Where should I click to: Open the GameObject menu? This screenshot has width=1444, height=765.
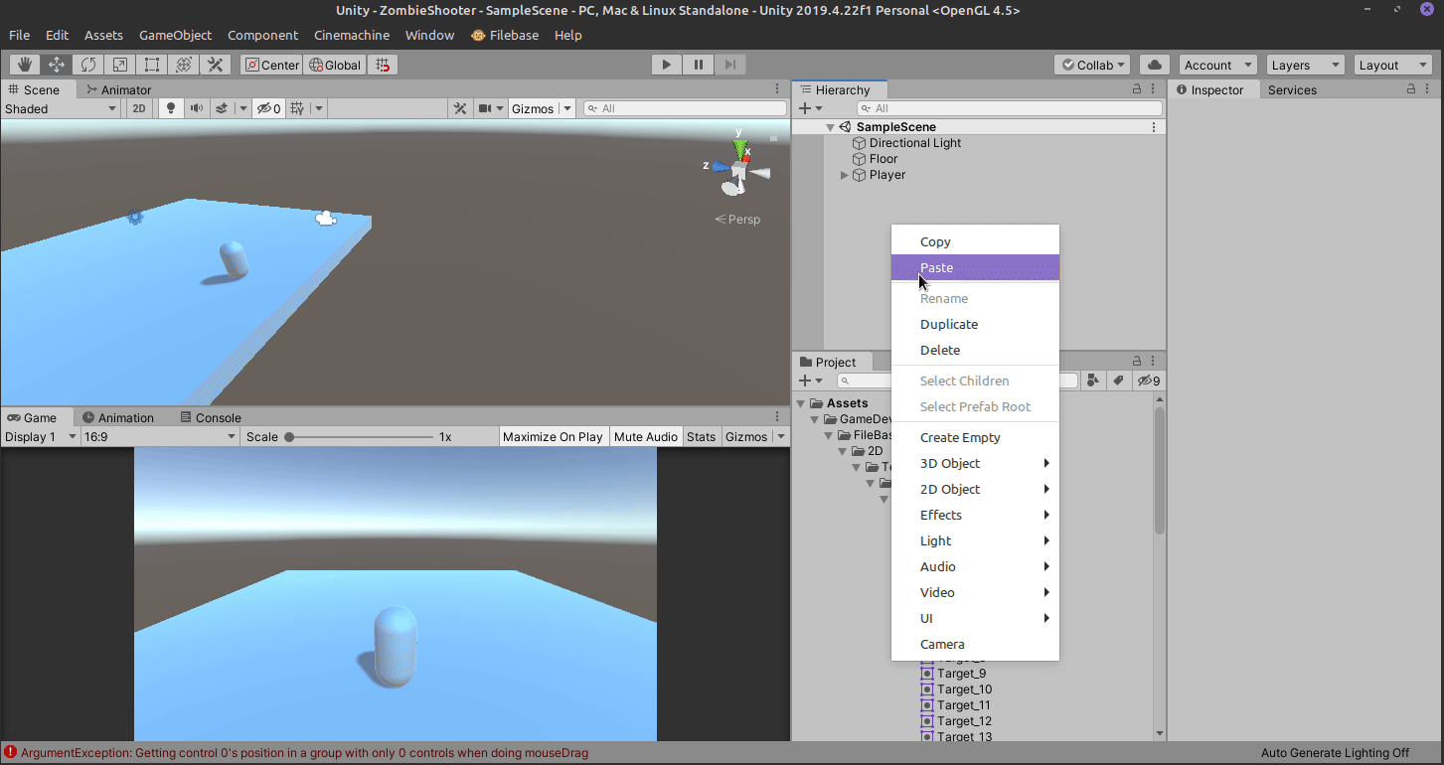coord(175,35)
